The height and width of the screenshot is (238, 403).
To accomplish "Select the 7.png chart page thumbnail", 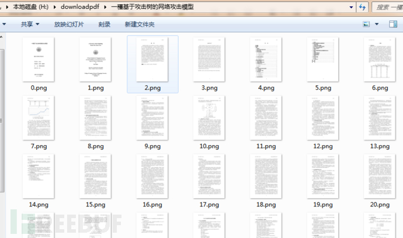I will click(x=39, y=118).
